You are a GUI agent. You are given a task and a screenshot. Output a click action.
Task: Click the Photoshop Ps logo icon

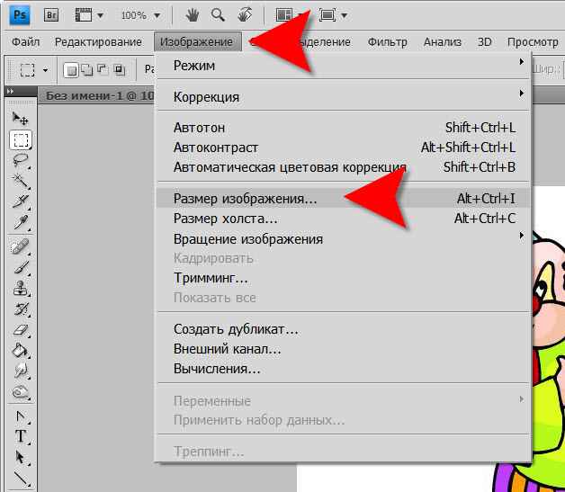[x=20, y=15]
